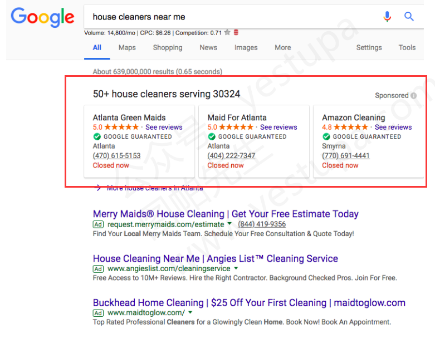Screen dimensions: 435x338
Task: Click the More house cleaners arrow icon
Action: [x=97, y=188]
